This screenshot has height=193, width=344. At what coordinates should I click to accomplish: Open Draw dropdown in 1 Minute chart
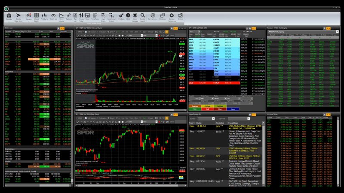(113, 32)
